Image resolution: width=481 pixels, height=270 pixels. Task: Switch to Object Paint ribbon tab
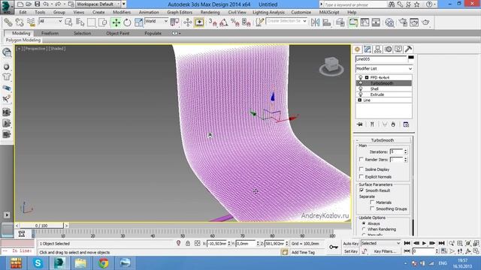(118, 33)
